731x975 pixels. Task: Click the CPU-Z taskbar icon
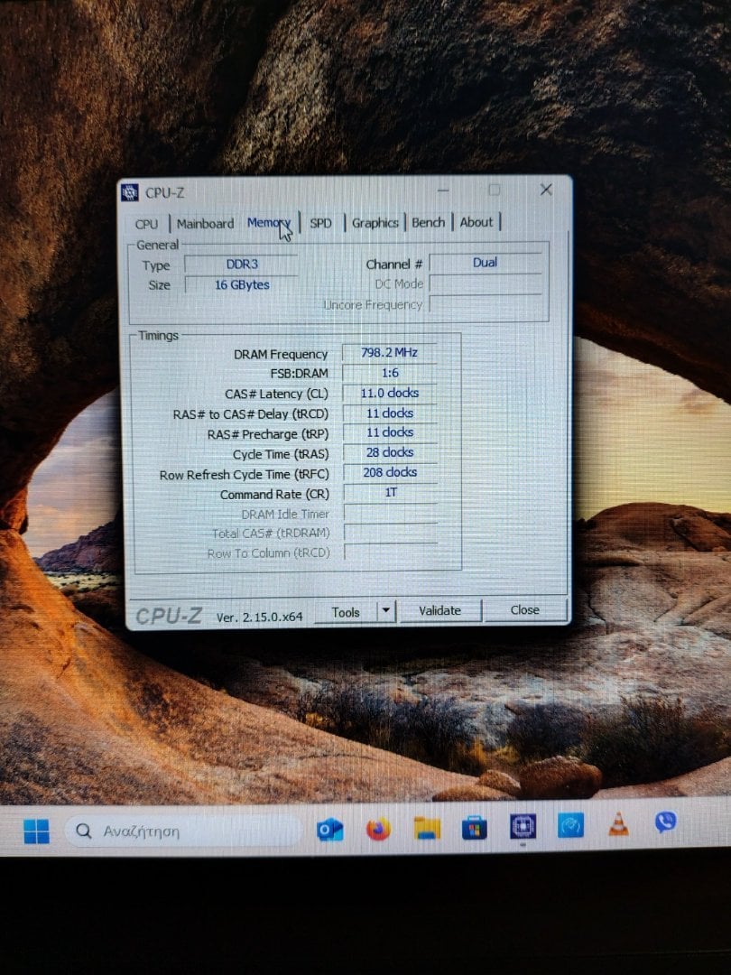523,827
